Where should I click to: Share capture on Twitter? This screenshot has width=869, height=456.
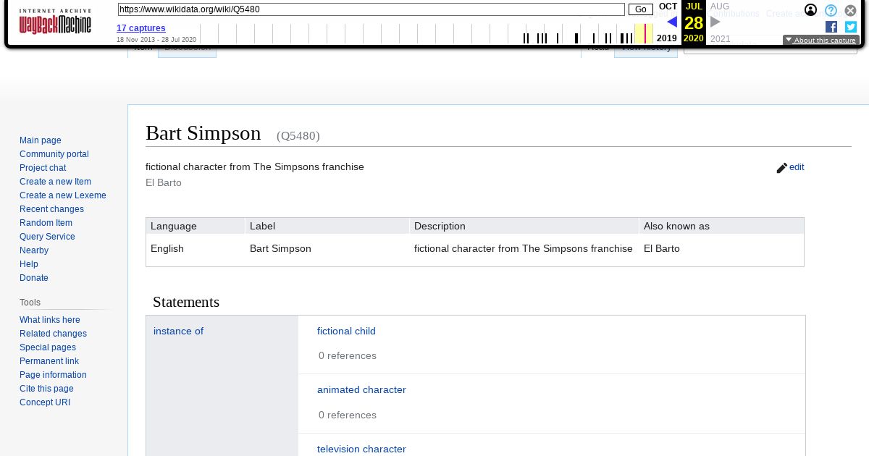point(851,27)
